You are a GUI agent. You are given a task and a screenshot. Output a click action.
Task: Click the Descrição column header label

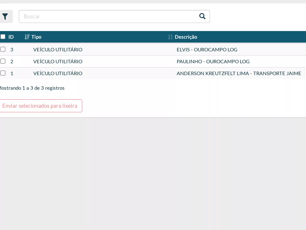click(x=186, y=37)
